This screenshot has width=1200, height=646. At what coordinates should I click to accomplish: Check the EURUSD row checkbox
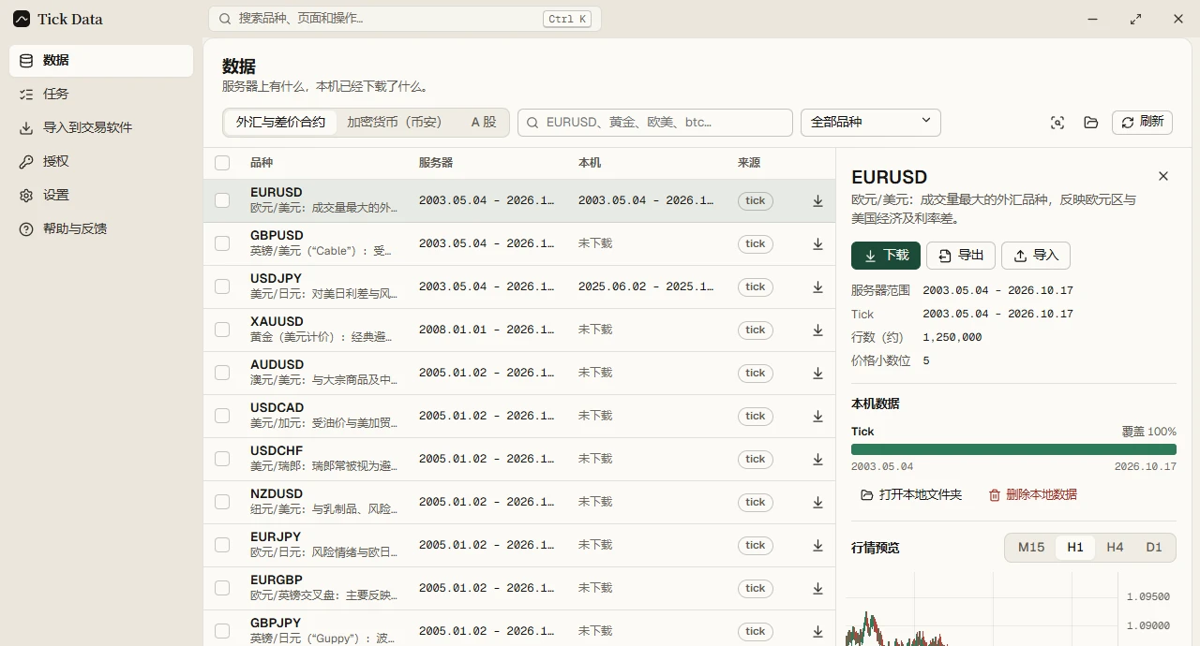point(222,200)
